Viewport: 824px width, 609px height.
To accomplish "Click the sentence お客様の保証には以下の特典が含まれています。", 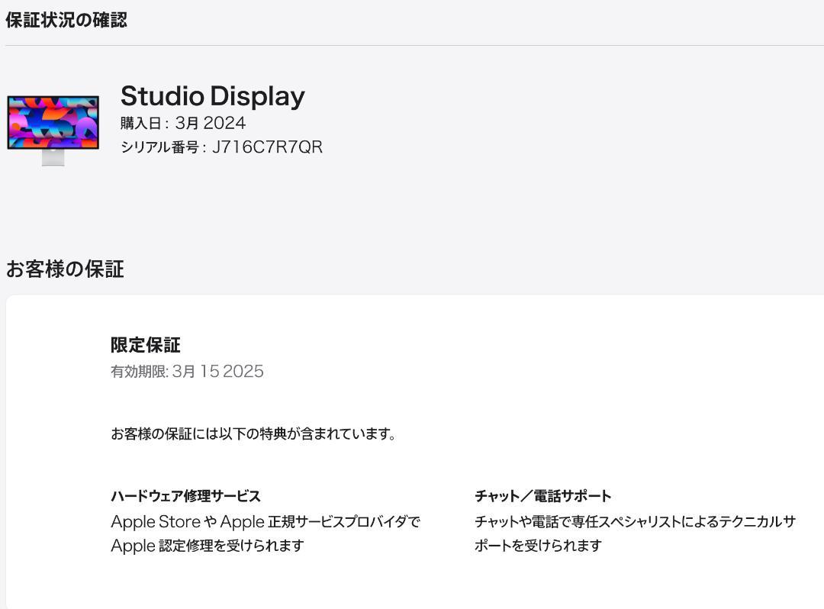I will pyautogui.click(x=253, y=434).
